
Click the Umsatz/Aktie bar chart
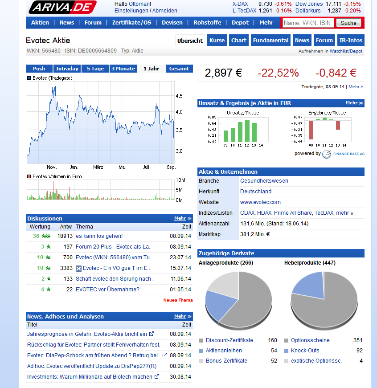coord(243,130)
